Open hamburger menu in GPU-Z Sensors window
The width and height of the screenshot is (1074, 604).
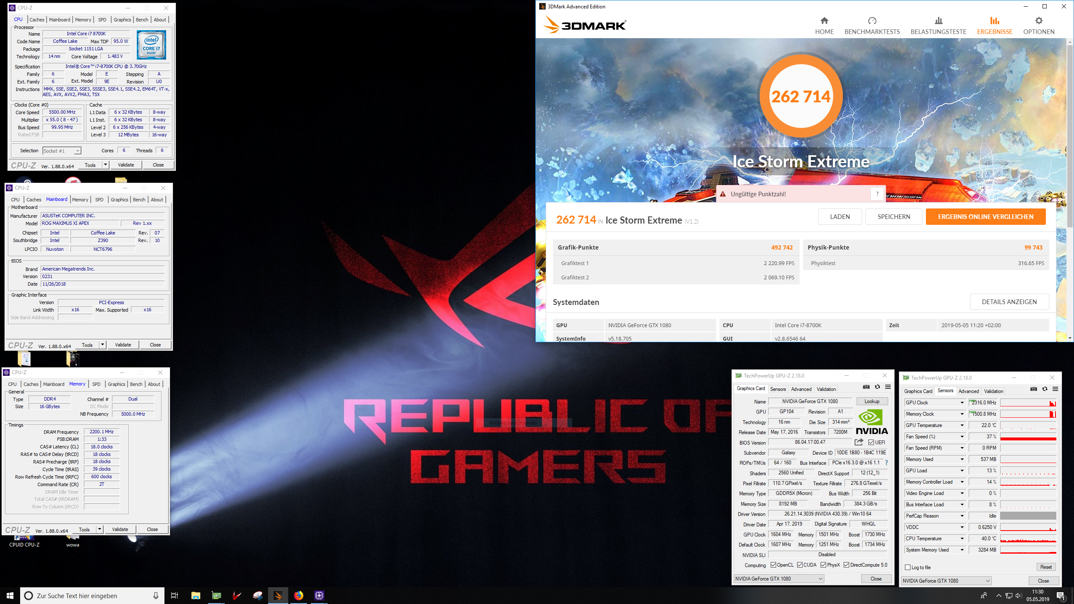1055,389
